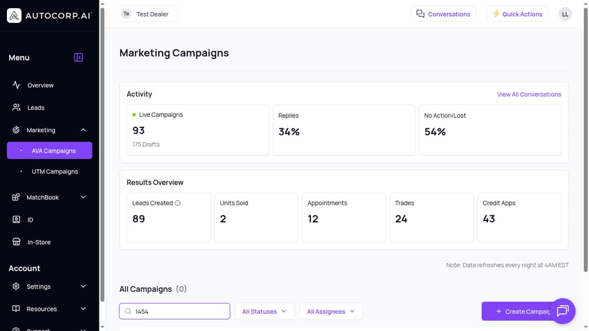
Task: Click the All Campaigns (0) heading
Action: pyautogui.click(x=153, y=289)
